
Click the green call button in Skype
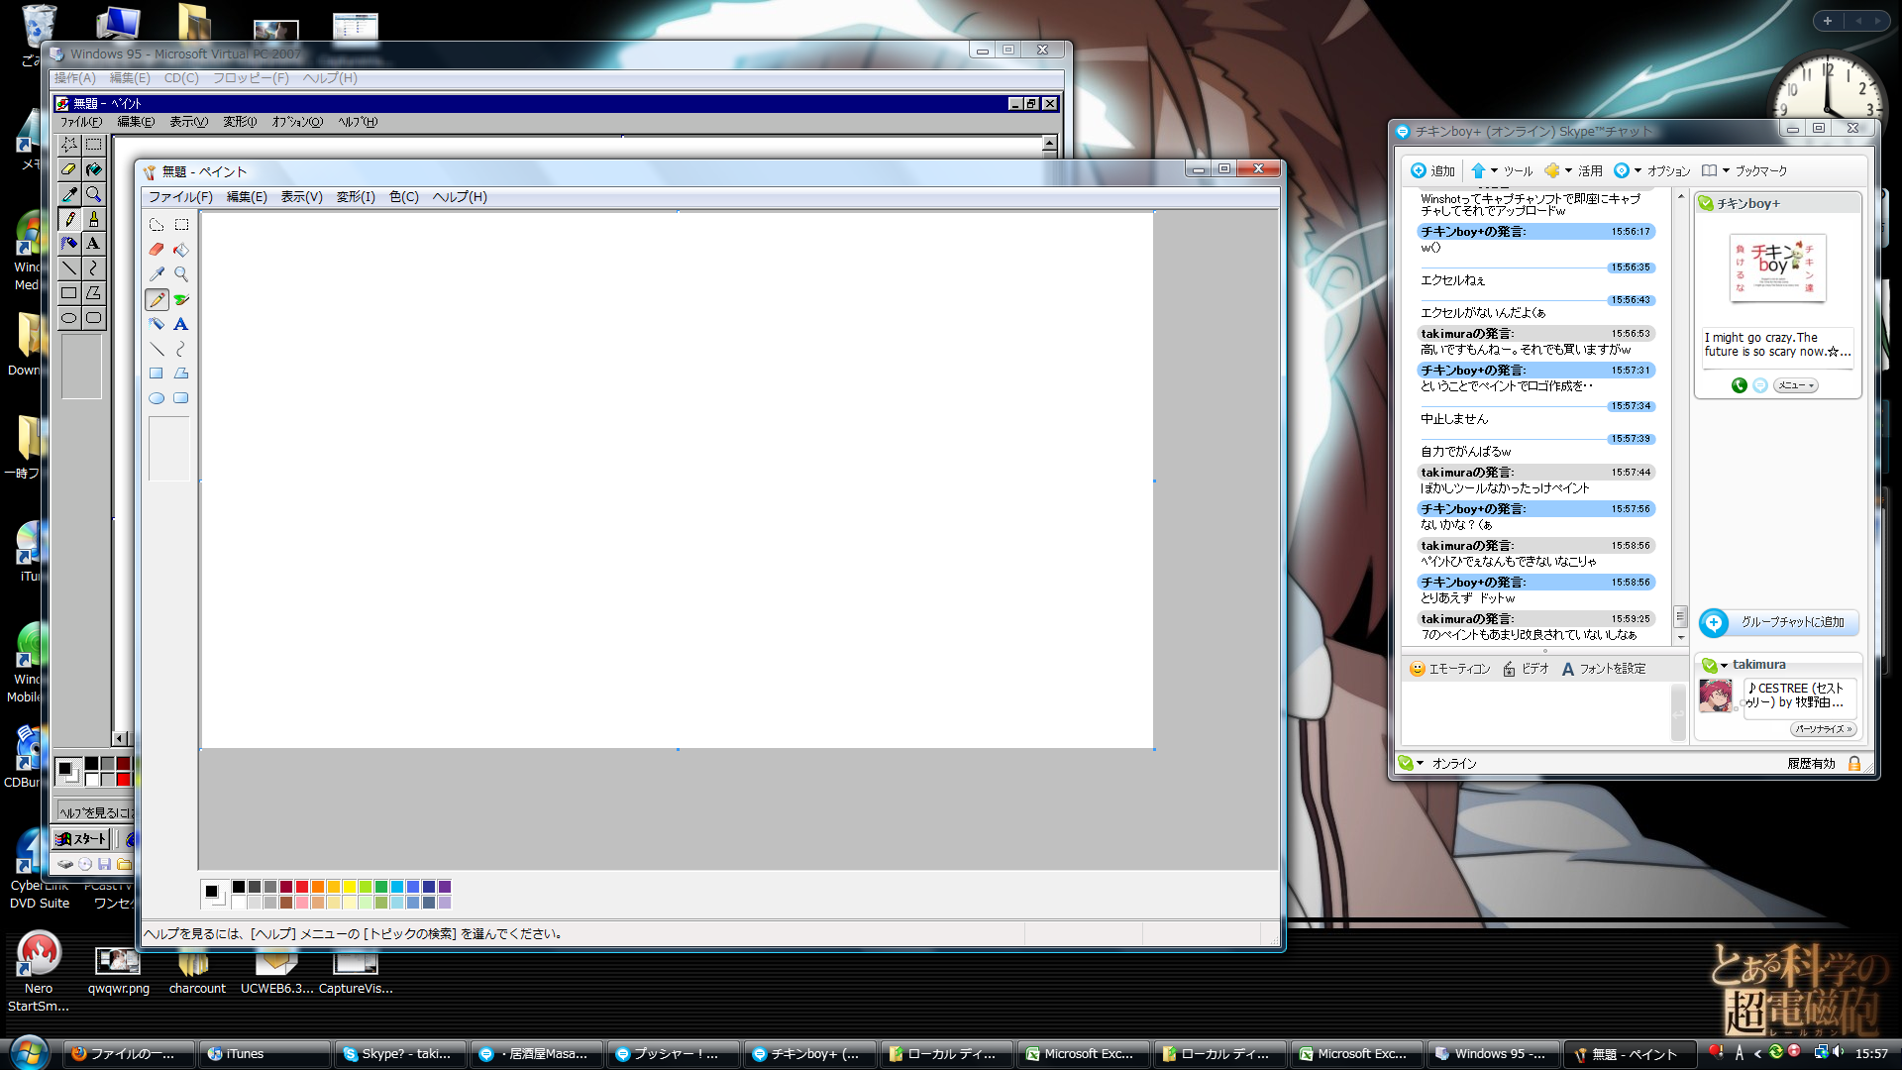[x=1739, y=385]
